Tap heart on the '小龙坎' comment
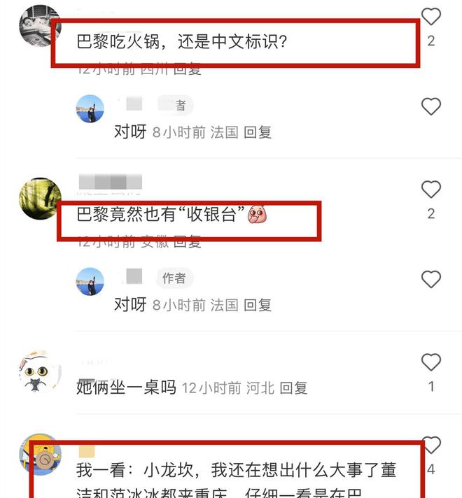The height and width of the screenshot is (498, 462). click(x=432, y=445)
